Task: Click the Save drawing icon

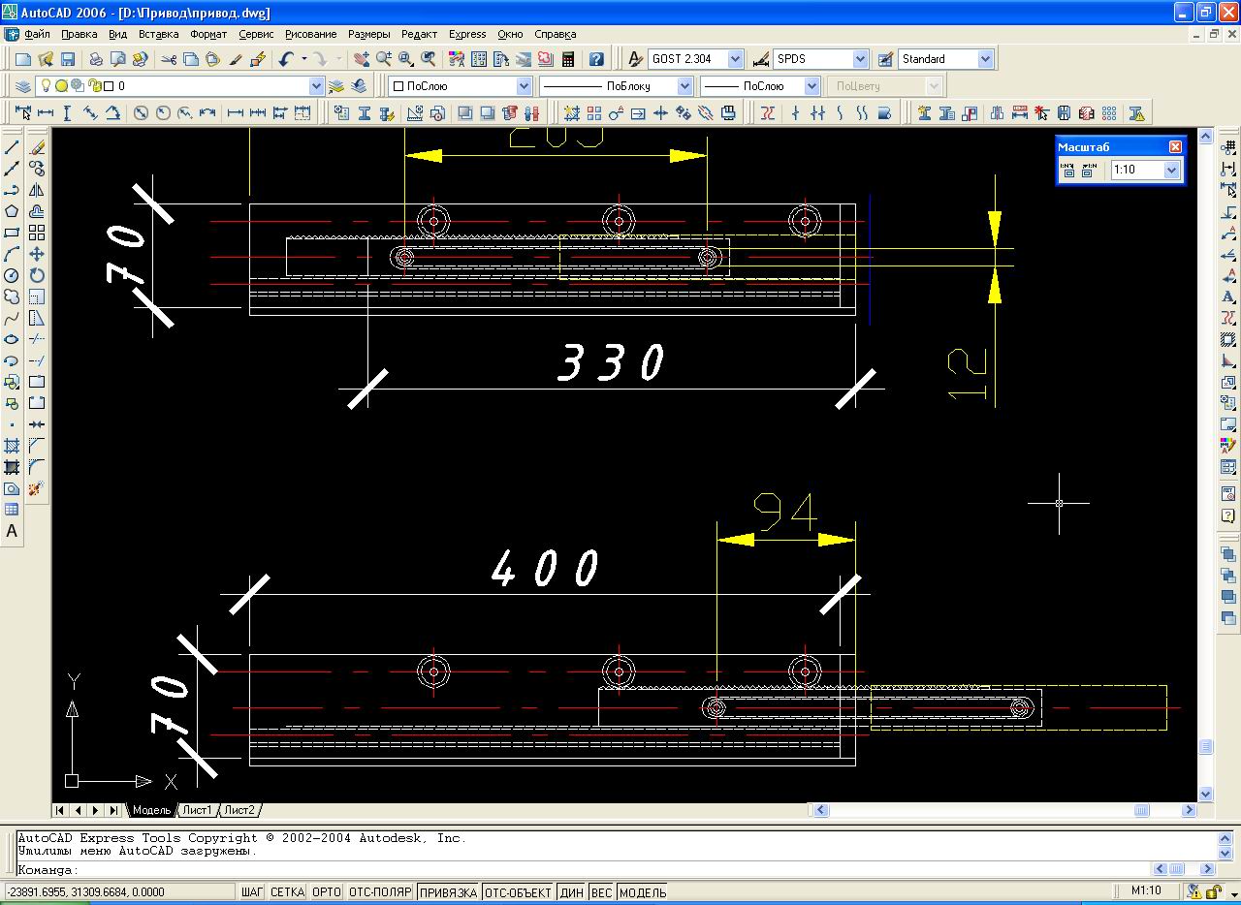Action: pos(68,59)
